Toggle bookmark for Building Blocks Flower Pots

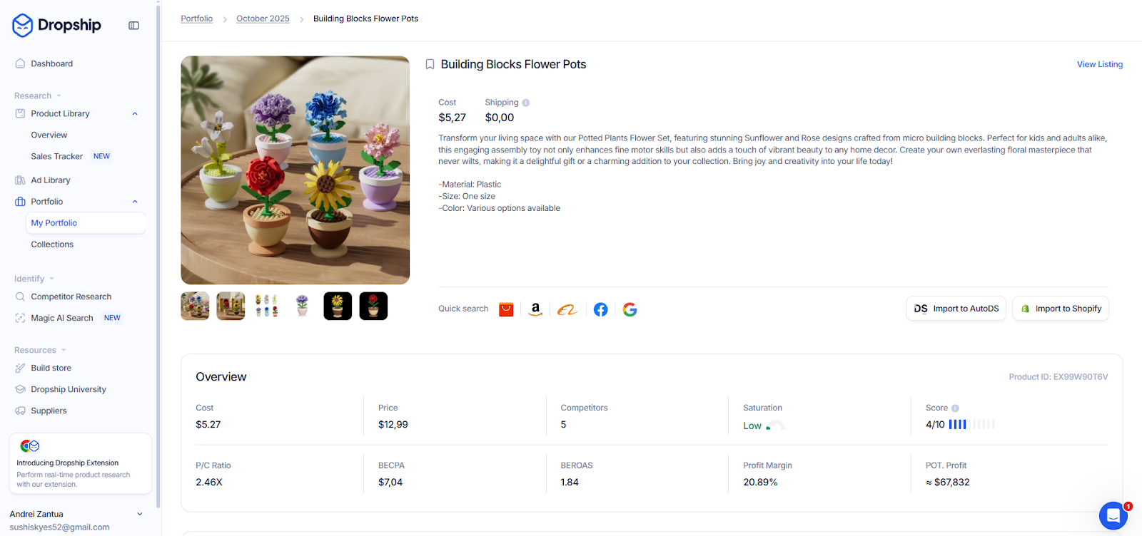point(430,64)
